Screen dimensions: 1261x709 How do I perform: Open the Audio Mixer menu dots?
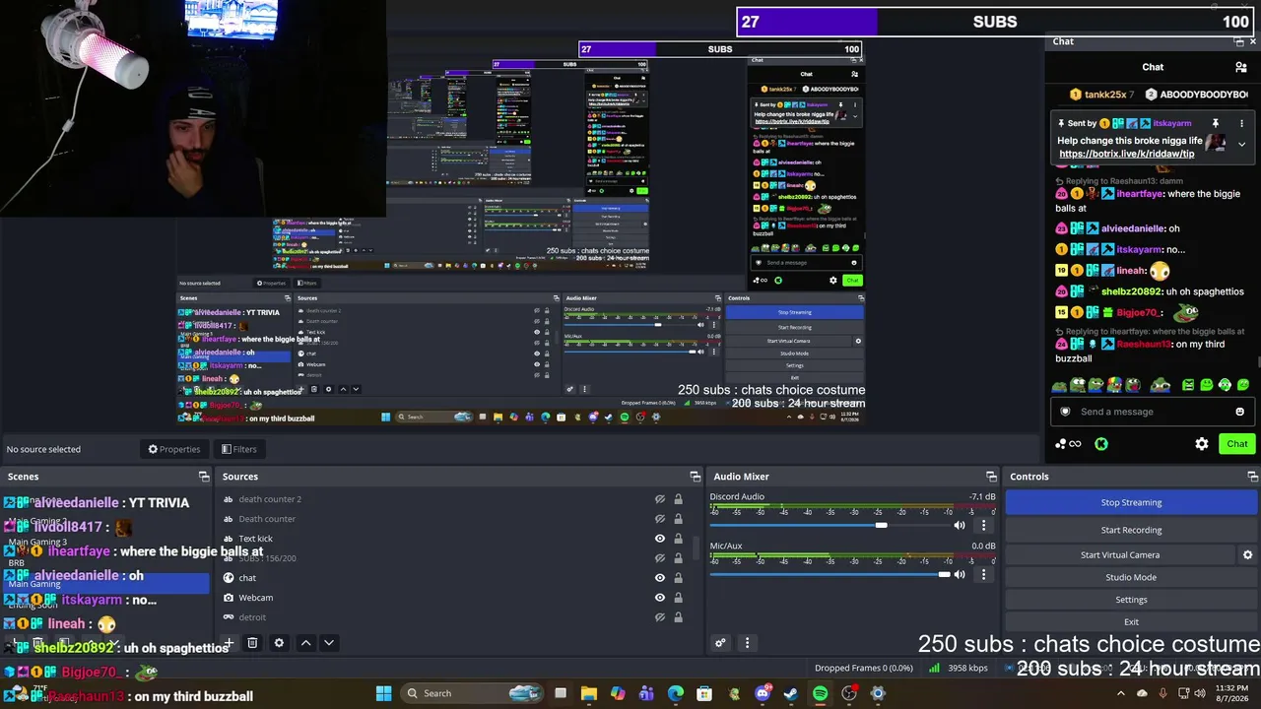[747, 643]
